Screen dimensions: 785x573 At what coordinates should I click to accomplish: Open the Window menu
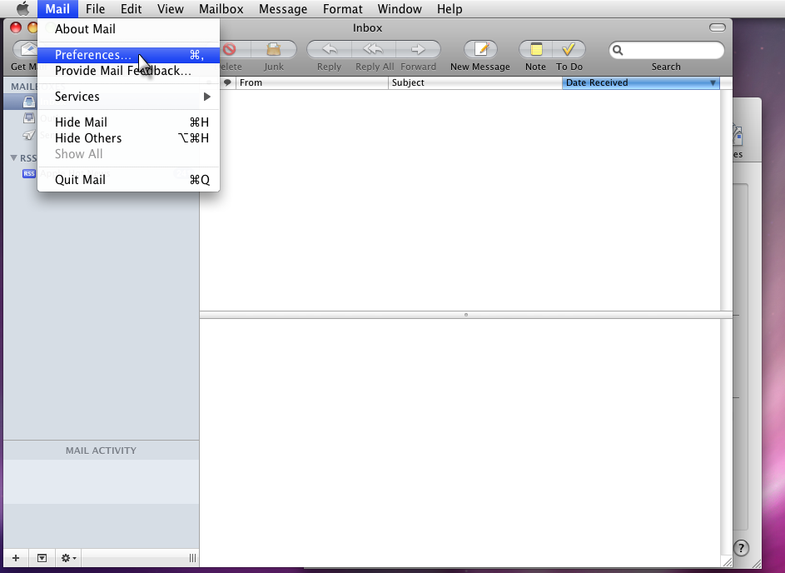[400, 8]
